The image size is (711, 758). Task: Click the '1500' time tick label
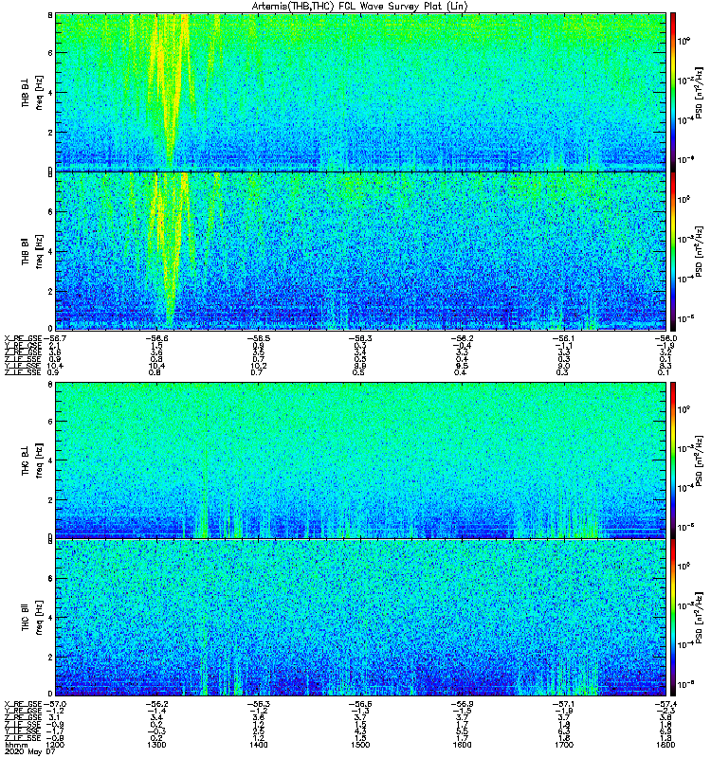(360, 745)
